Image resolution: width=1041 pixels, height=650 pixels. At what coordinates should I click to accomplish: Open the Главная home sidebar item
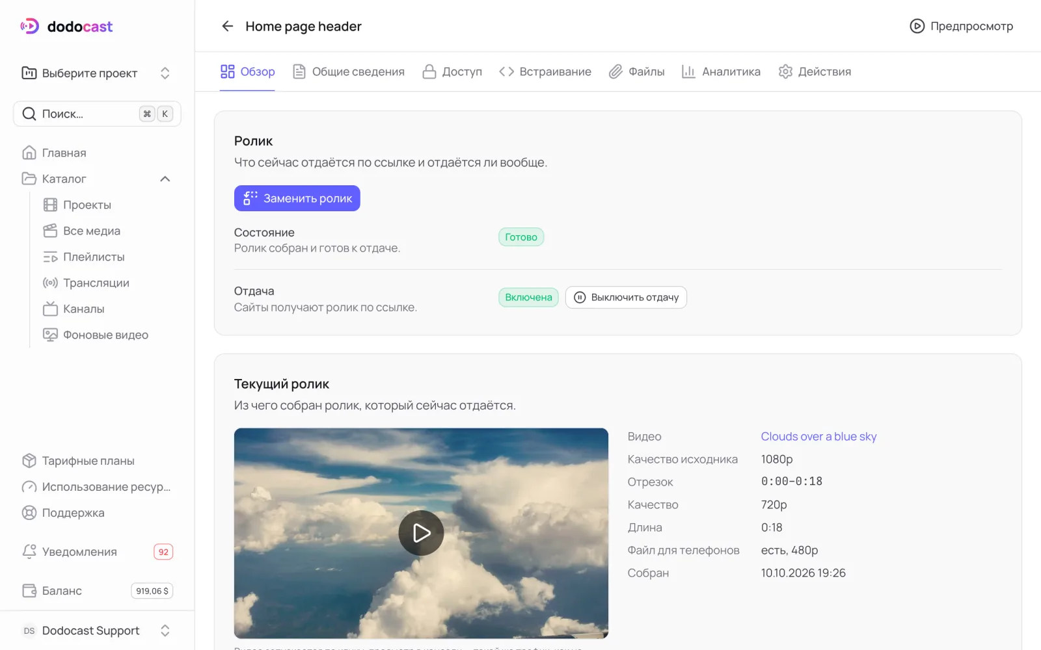(97, 153)
